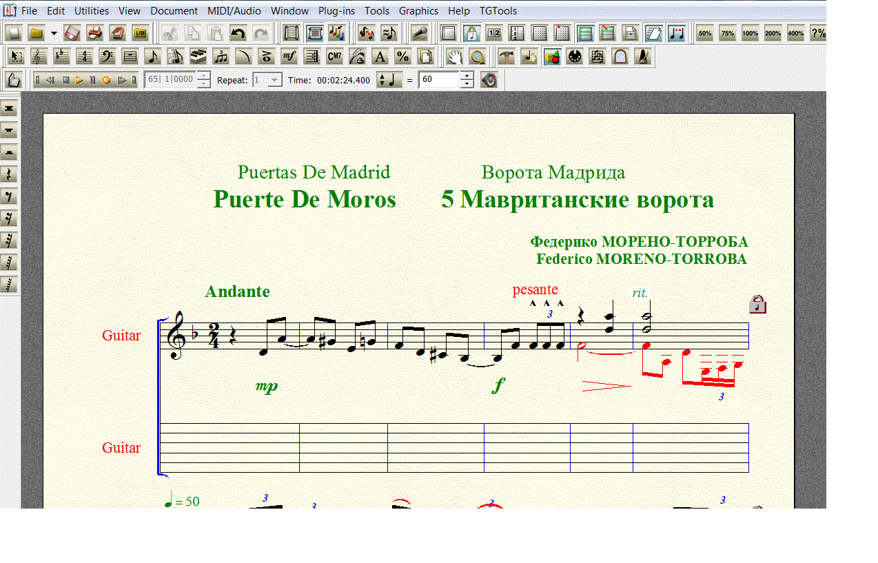Click the tempo value field showing 60
The width and height of the screenshot is (878, 563).
[x=438, y=80]
